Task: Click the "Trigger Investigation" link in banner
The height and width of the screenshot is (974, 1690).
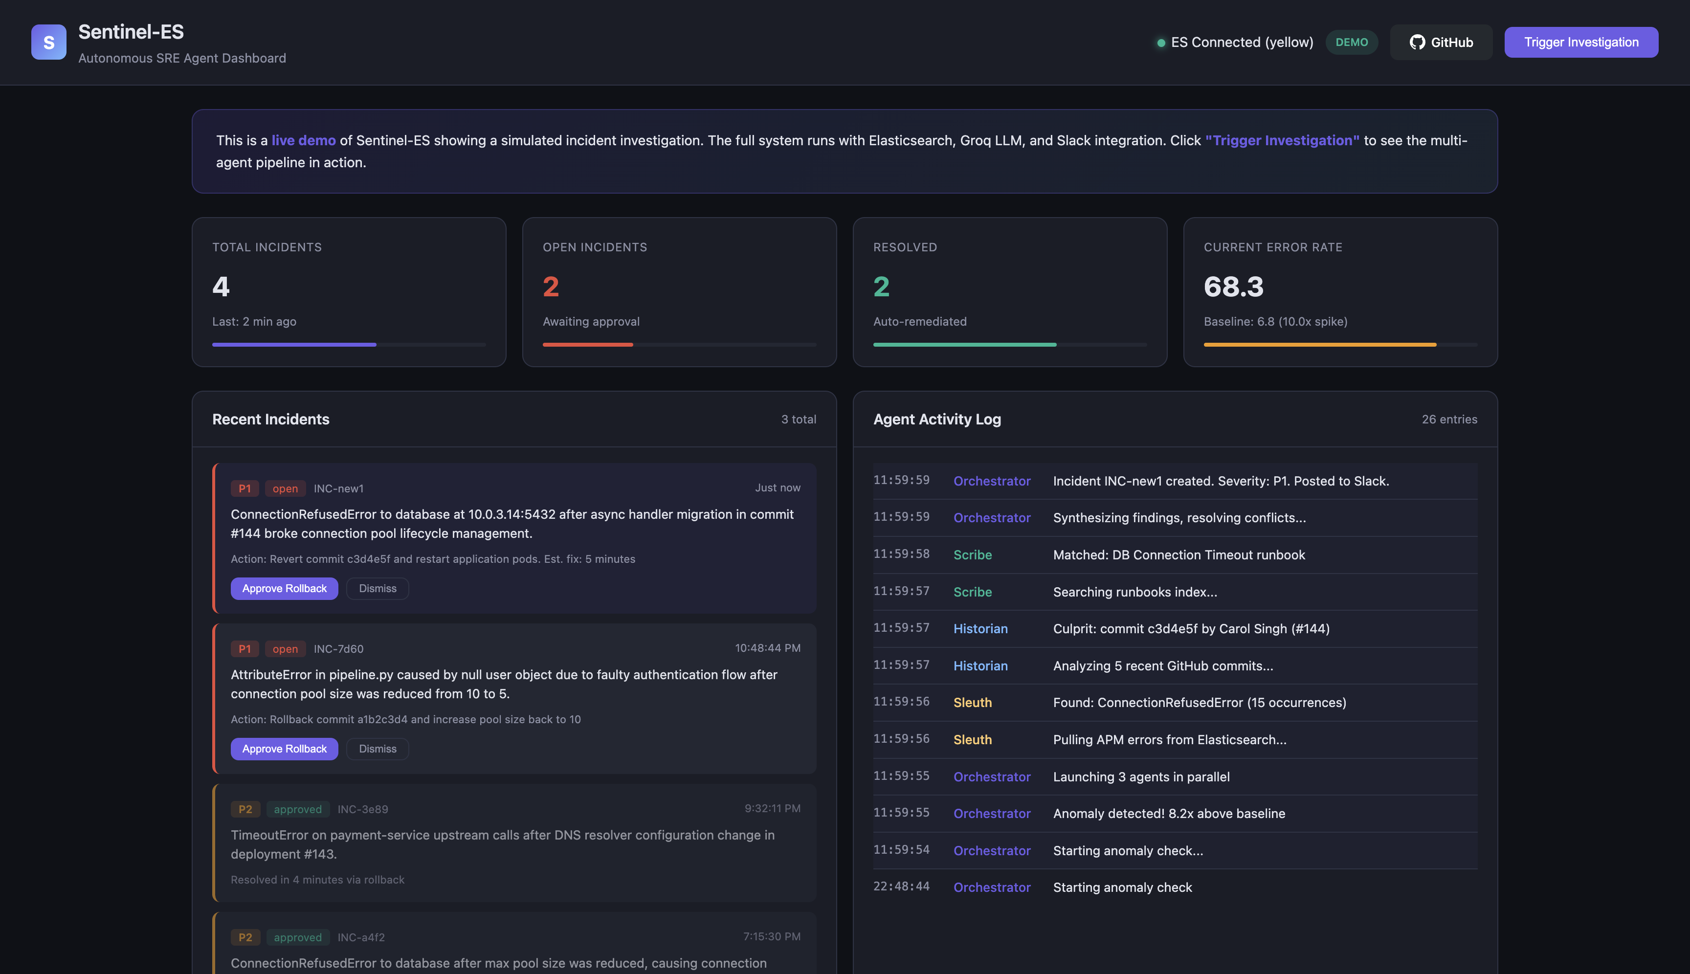Action: (1282, 140)
